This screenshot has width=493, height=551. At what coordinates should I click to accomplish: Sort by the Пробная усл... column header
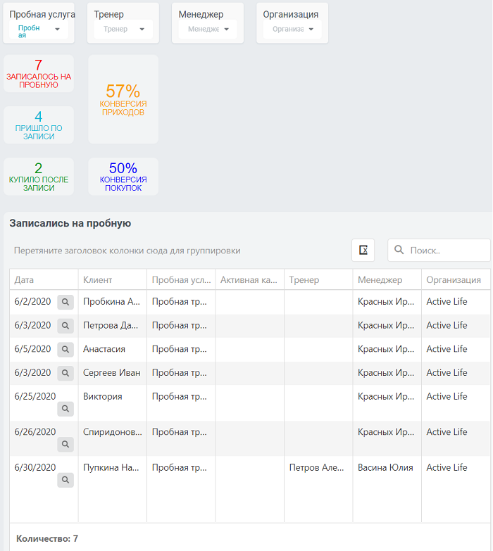181,279
